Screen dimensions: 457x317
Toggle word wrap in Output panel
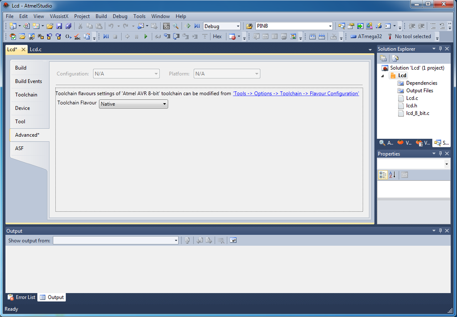click(233, 240)
